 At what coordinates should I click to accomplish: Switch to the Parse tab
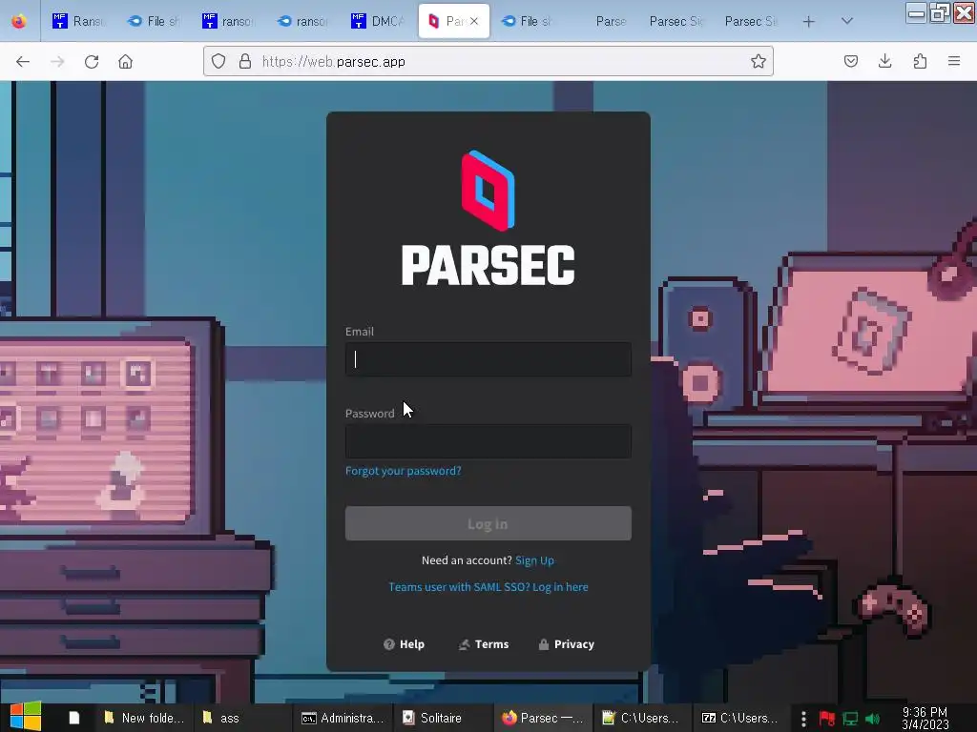point(611,21)
